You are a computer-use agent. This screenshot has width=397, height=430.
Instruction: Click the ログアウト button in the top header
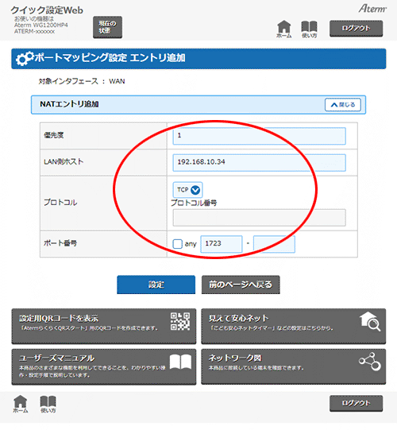click(356, 29)
